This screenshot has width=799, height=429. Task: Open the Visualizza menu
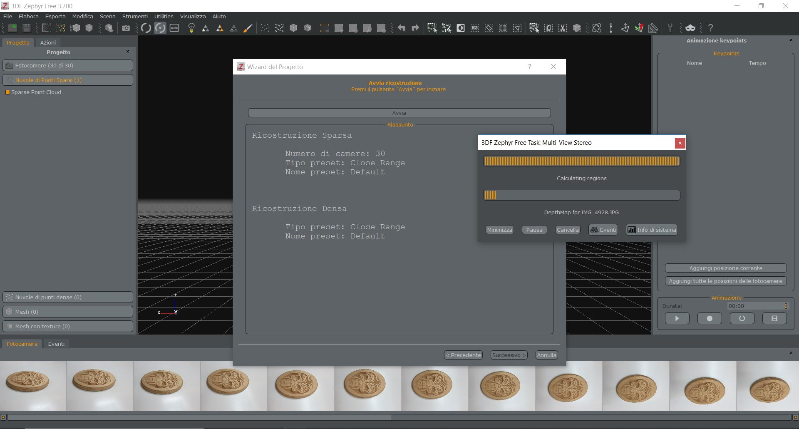click(193, 16)
